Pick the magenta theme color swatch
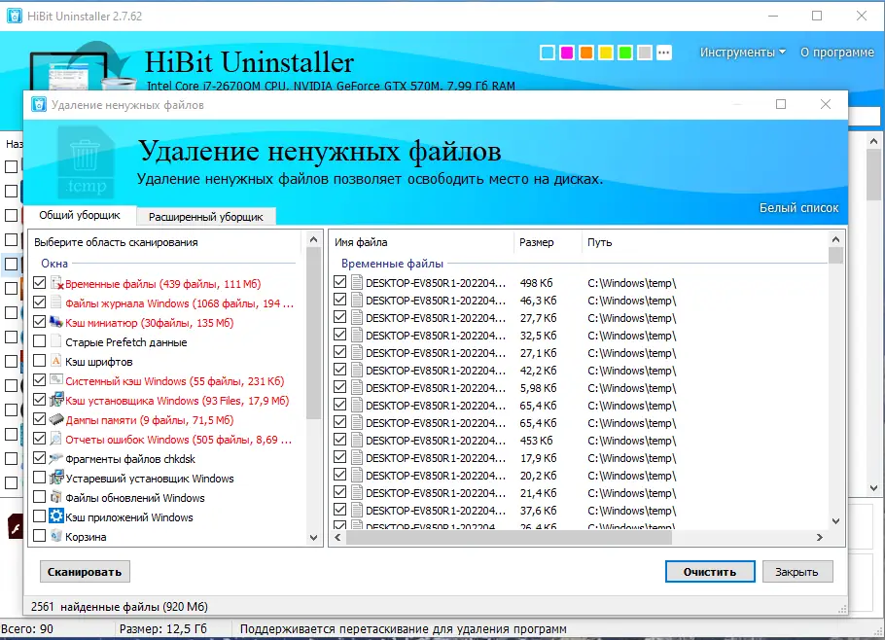 [x=567, y=53]
